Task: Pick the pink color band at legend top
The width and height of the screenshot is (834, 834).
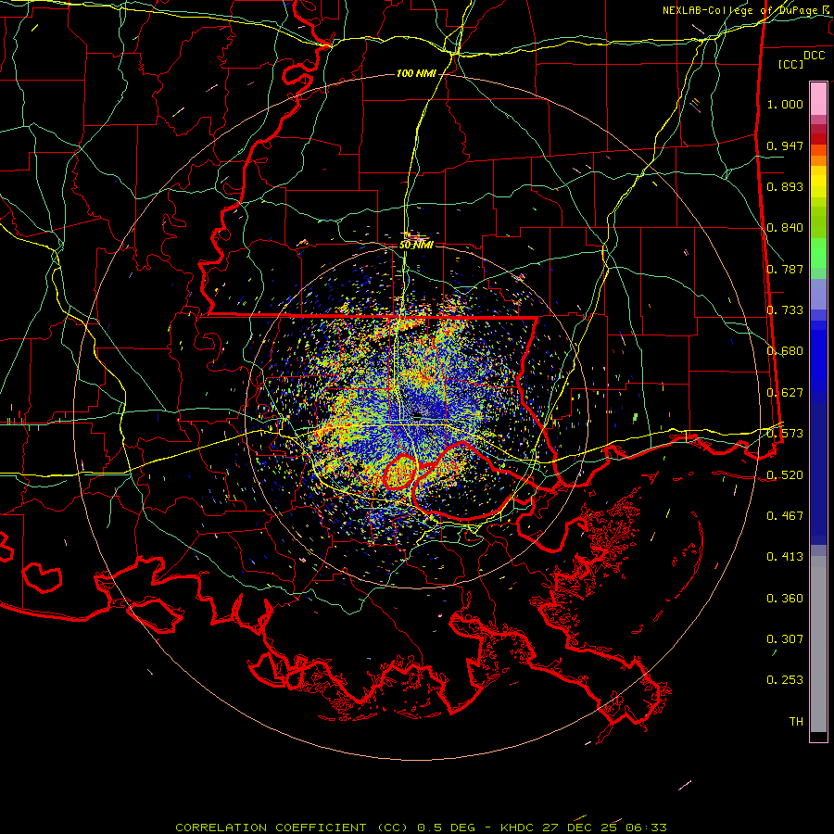Action: pos(818,98)
